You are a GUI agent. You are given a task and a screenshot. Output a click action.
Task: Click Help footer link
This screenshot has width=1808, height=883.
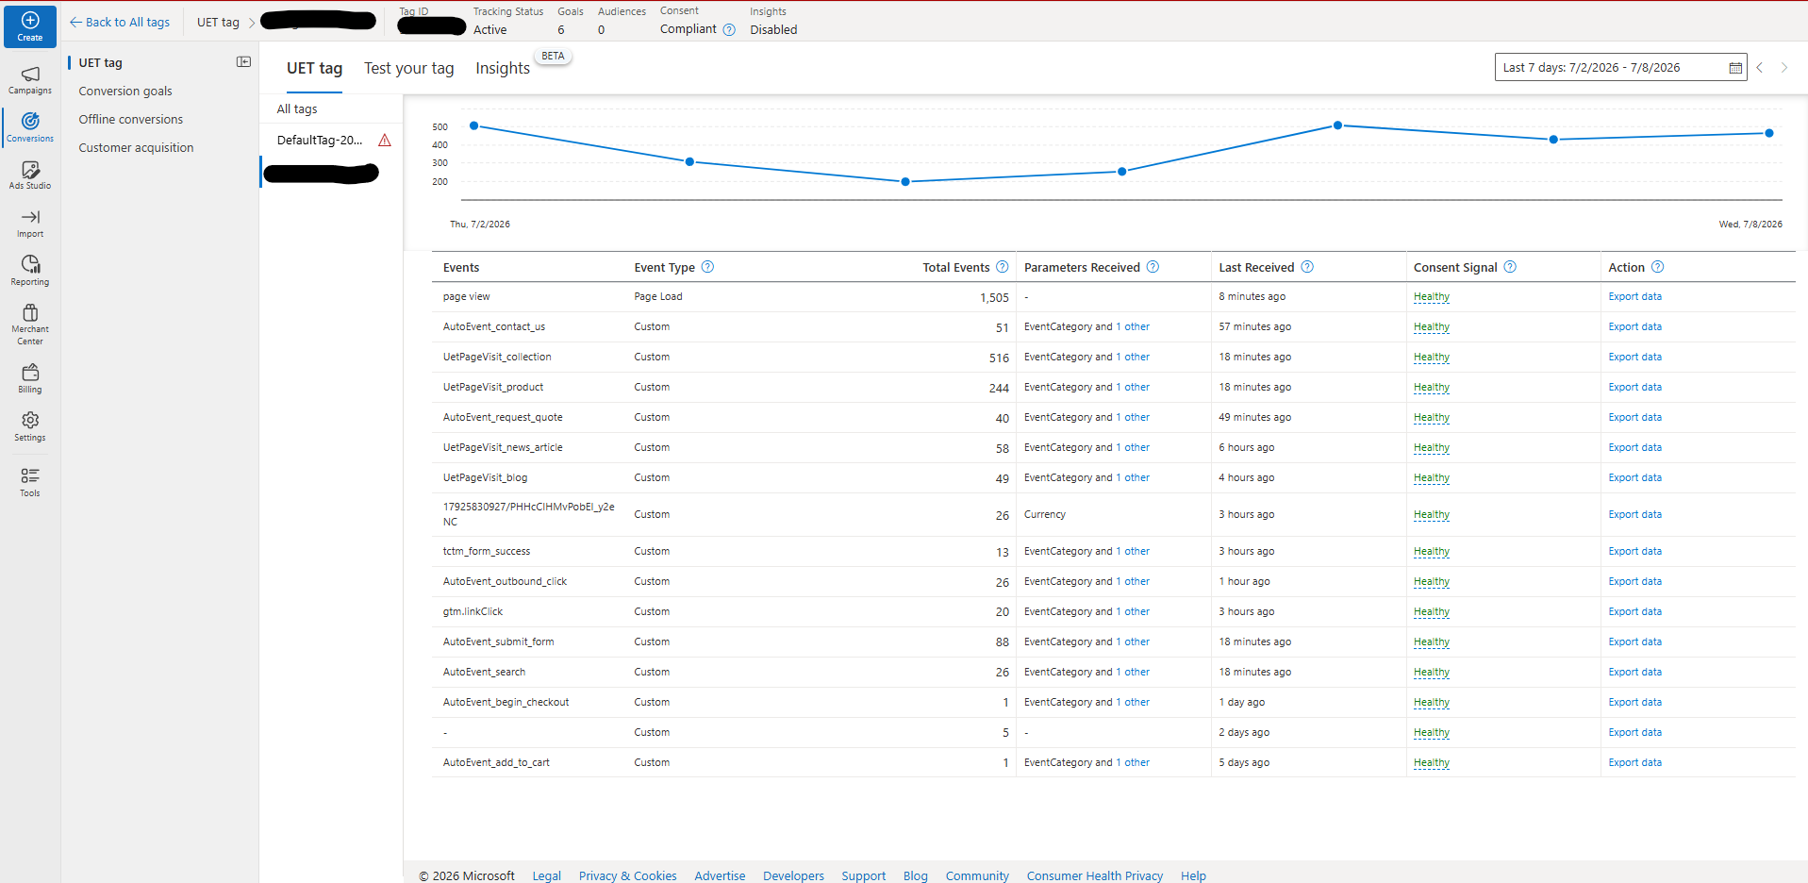tap(1193, 875)
